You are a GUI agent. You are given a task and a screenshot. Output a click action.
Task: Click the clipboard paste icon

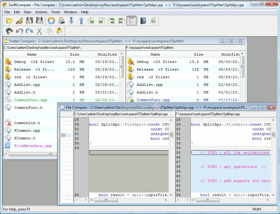click(x=59, y=31)
